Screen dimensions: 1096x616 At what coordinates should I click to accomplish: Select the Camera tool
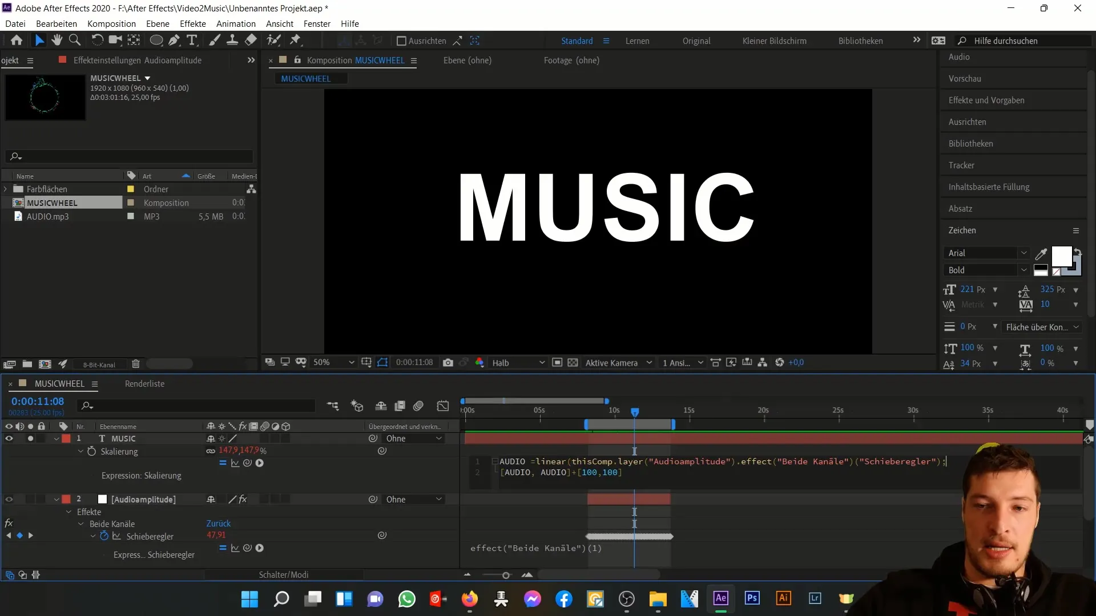click(116, 40)
